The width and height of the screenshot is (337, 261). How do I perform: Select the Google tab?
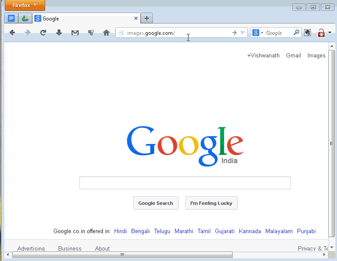point(86,19)
